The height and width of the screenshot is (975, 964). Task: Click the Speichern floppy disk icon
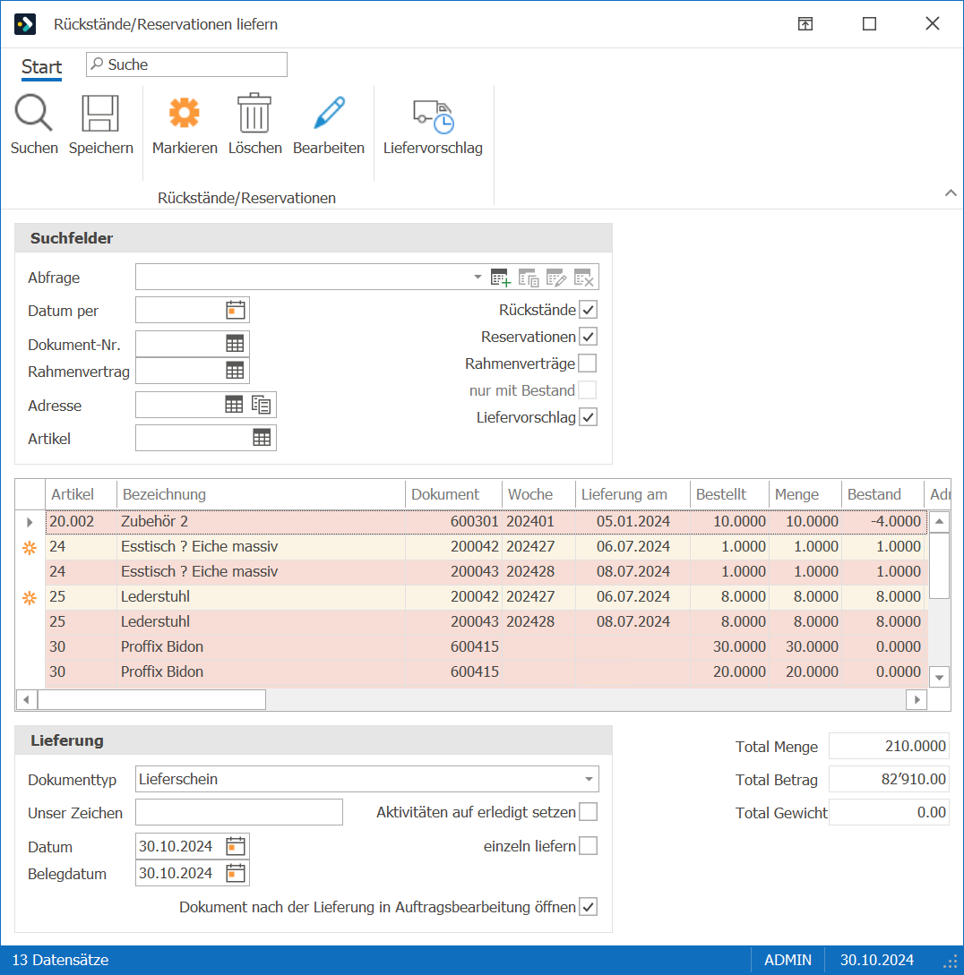tap(100, 113)
